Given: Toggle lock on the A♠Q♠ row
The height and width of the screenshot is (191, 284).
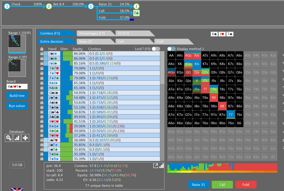Looking at the screenshot, I should [x=42, y=117].
